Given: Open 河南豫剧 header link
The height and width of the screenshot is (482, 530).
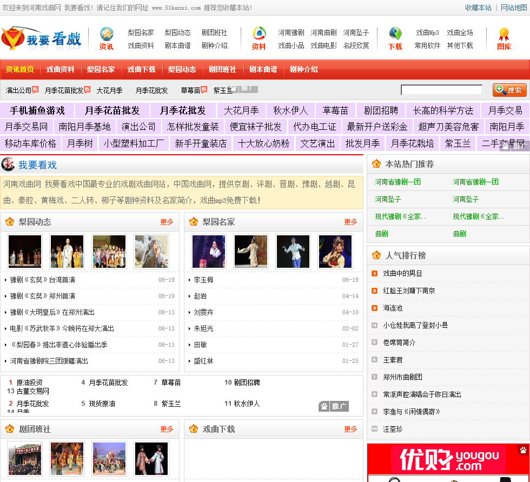Looking at the screenshot, I should (x=291, y=32).
